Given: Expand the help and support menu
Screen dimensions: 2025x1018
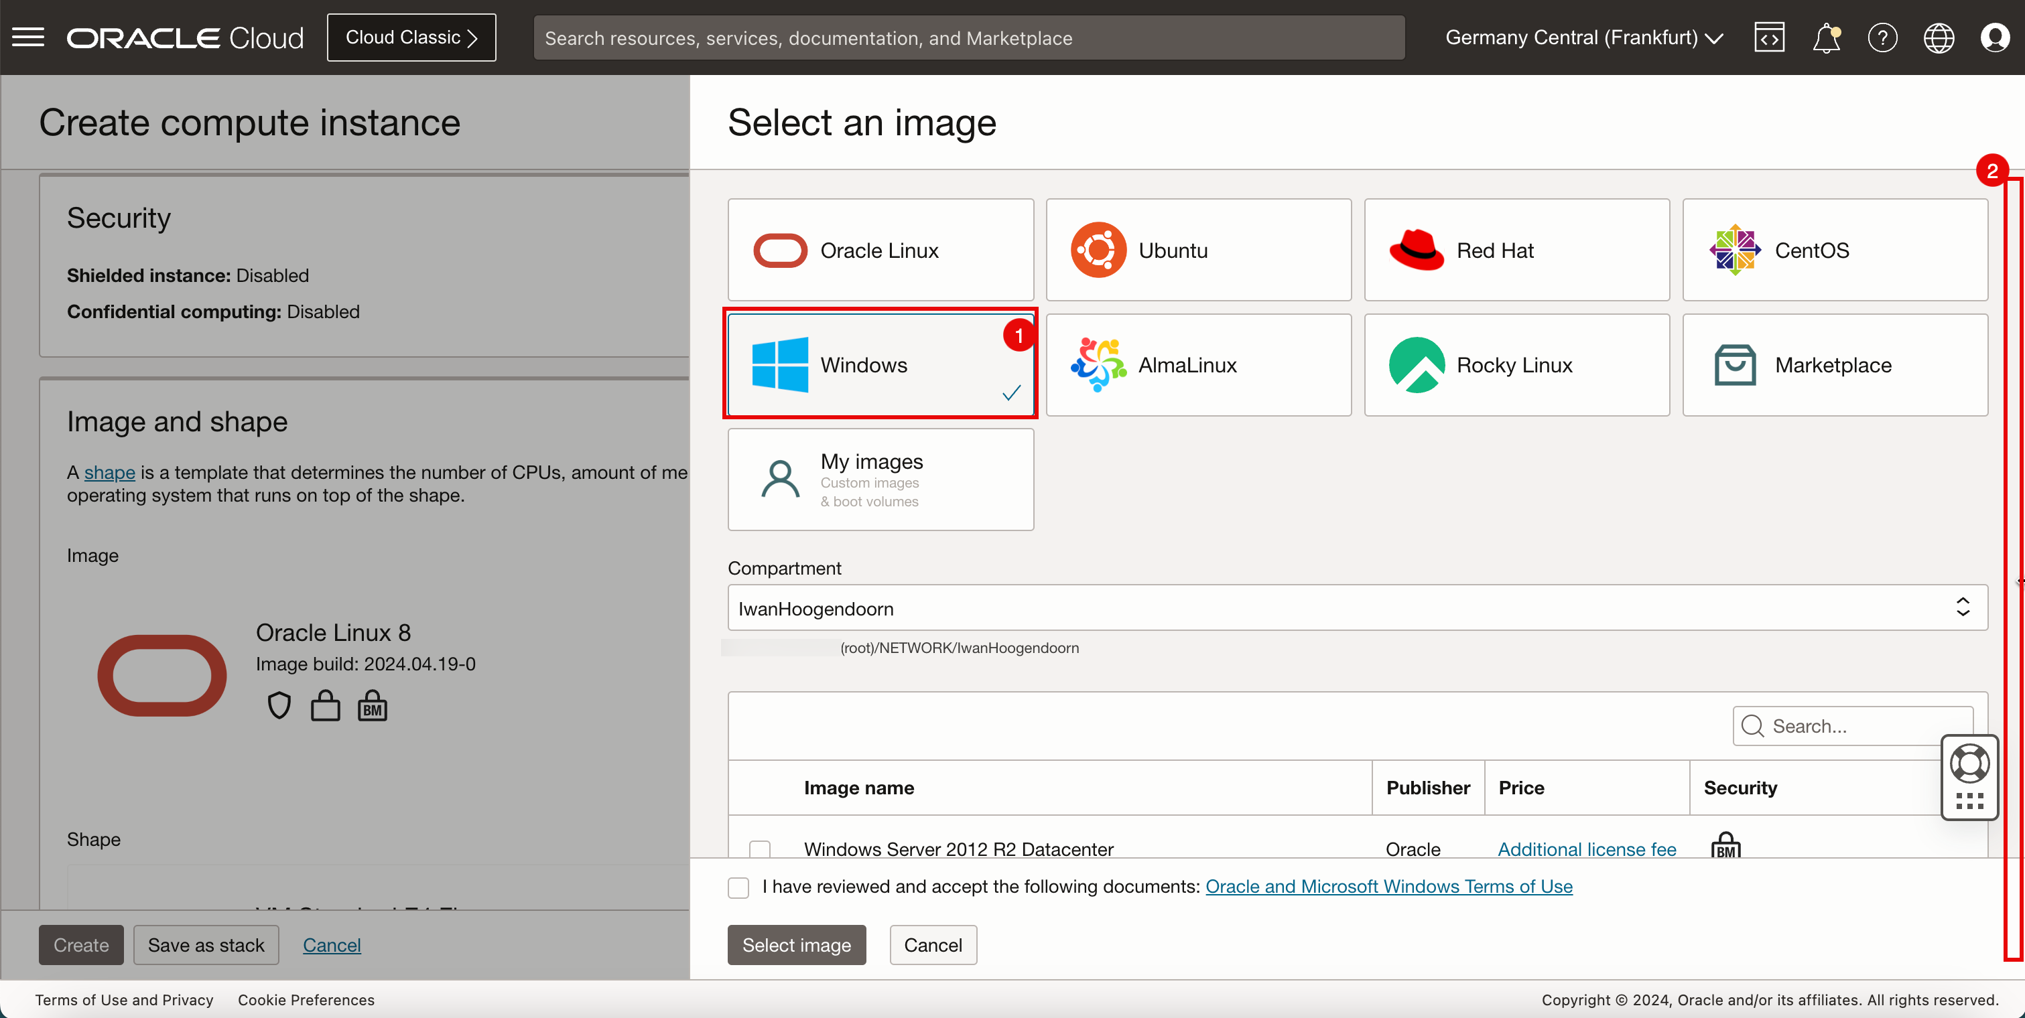Looking at the screenshot, I should (1881, 38).
